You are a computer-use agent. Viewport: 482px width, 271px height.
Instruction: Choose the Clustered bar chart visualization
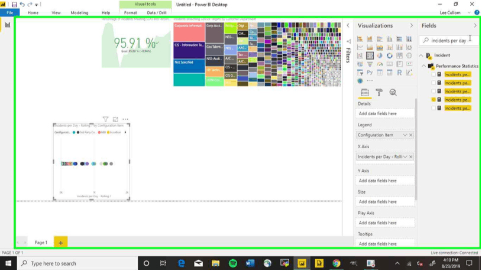(x=380, y=39)
